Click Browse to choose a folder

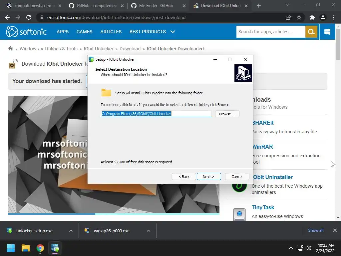coord(227,114)
